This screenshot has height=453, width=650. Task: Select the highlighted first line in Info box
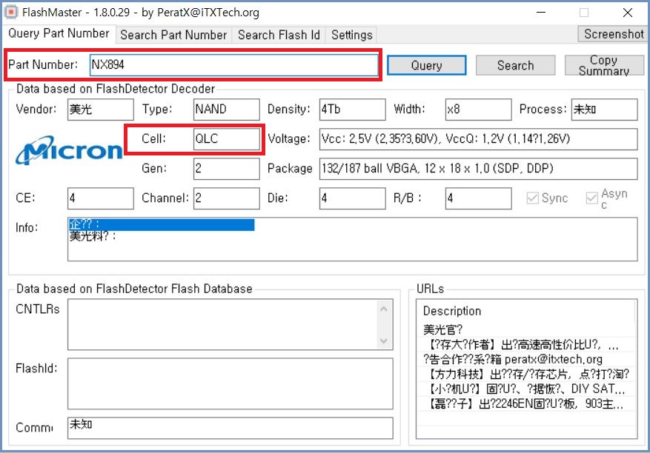(162, 224)
